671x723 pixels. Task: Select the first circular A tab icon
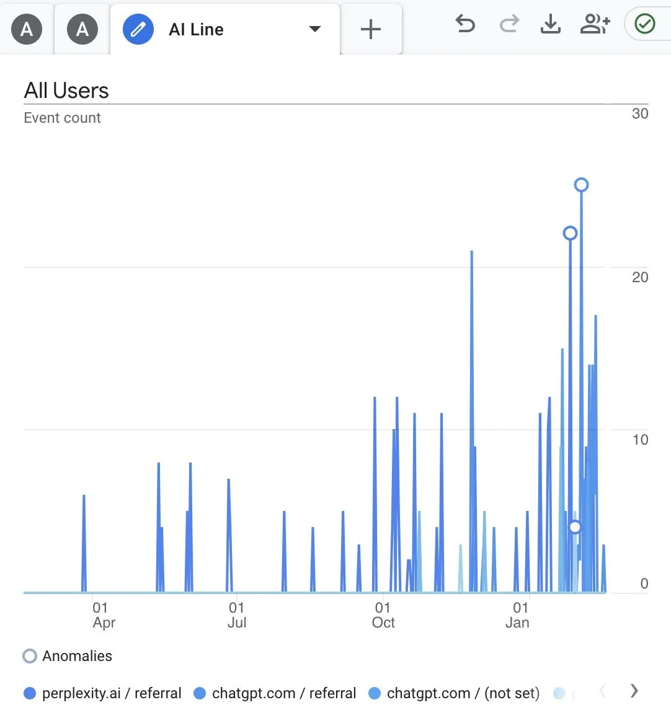[x=27, y=29]
